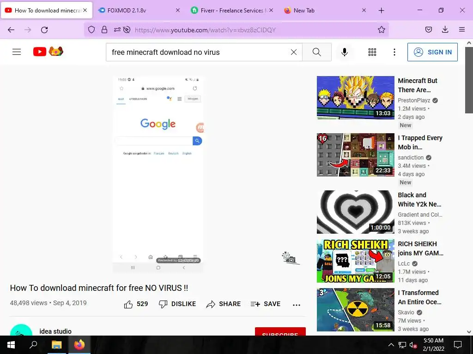The image size is (473, 354).
Task: Clear the YouTube search box text
Action: [x=293, y=52]
